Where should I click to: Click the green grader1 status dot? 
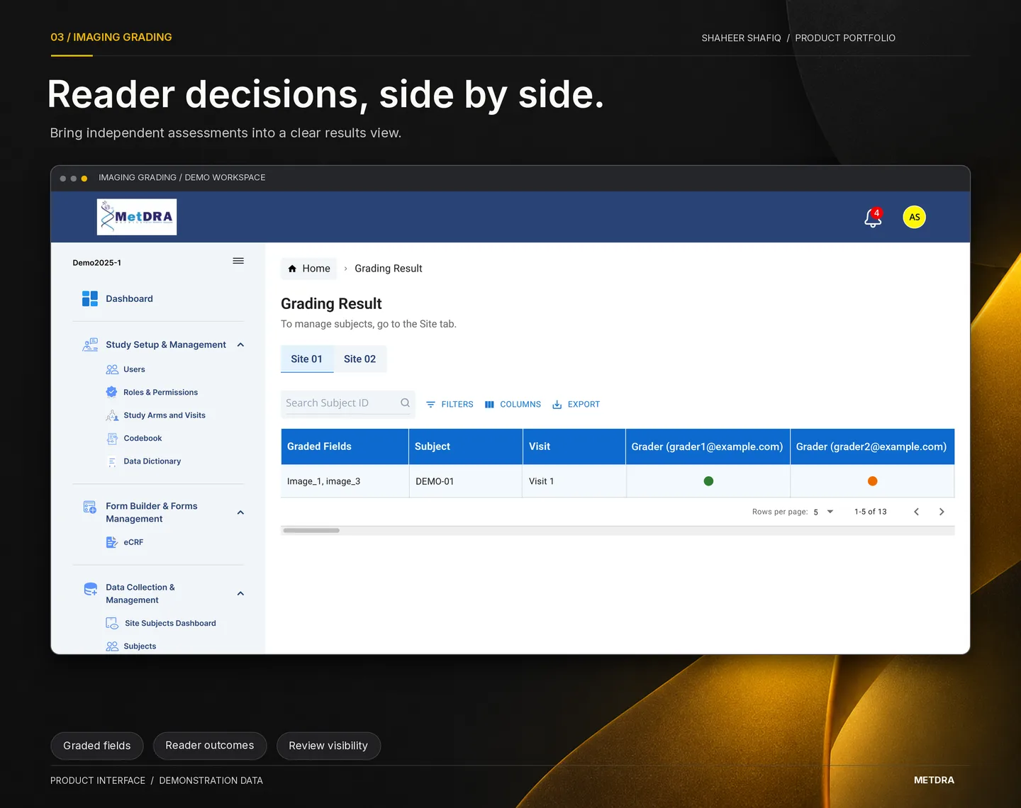[708, 481]
